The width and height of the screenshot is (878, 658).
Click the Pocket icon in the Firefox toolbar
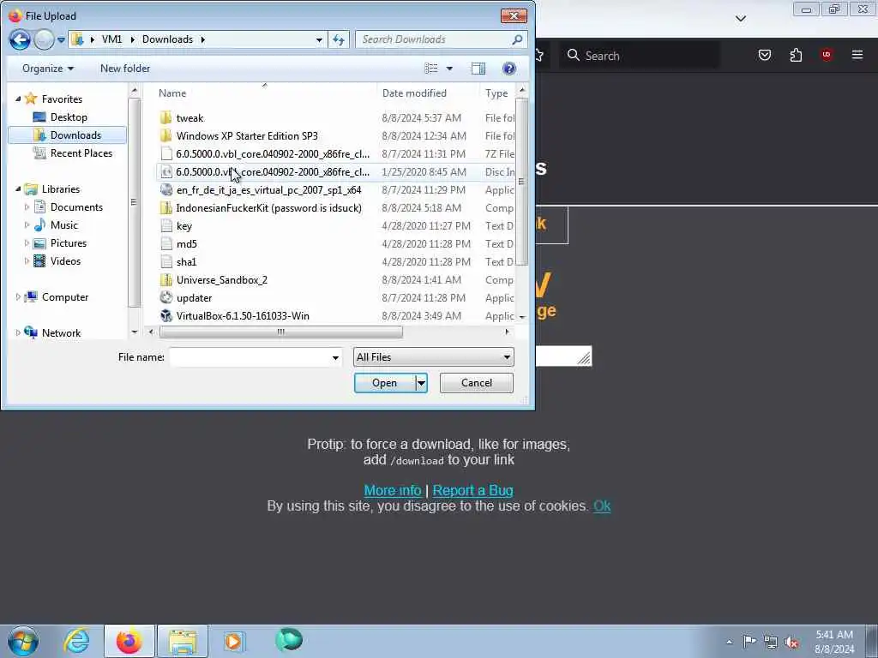point(764,55)
